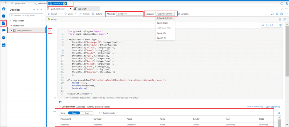Switch results view to Chart
This screenshot has height=127, width=289.
pos(87,113)
